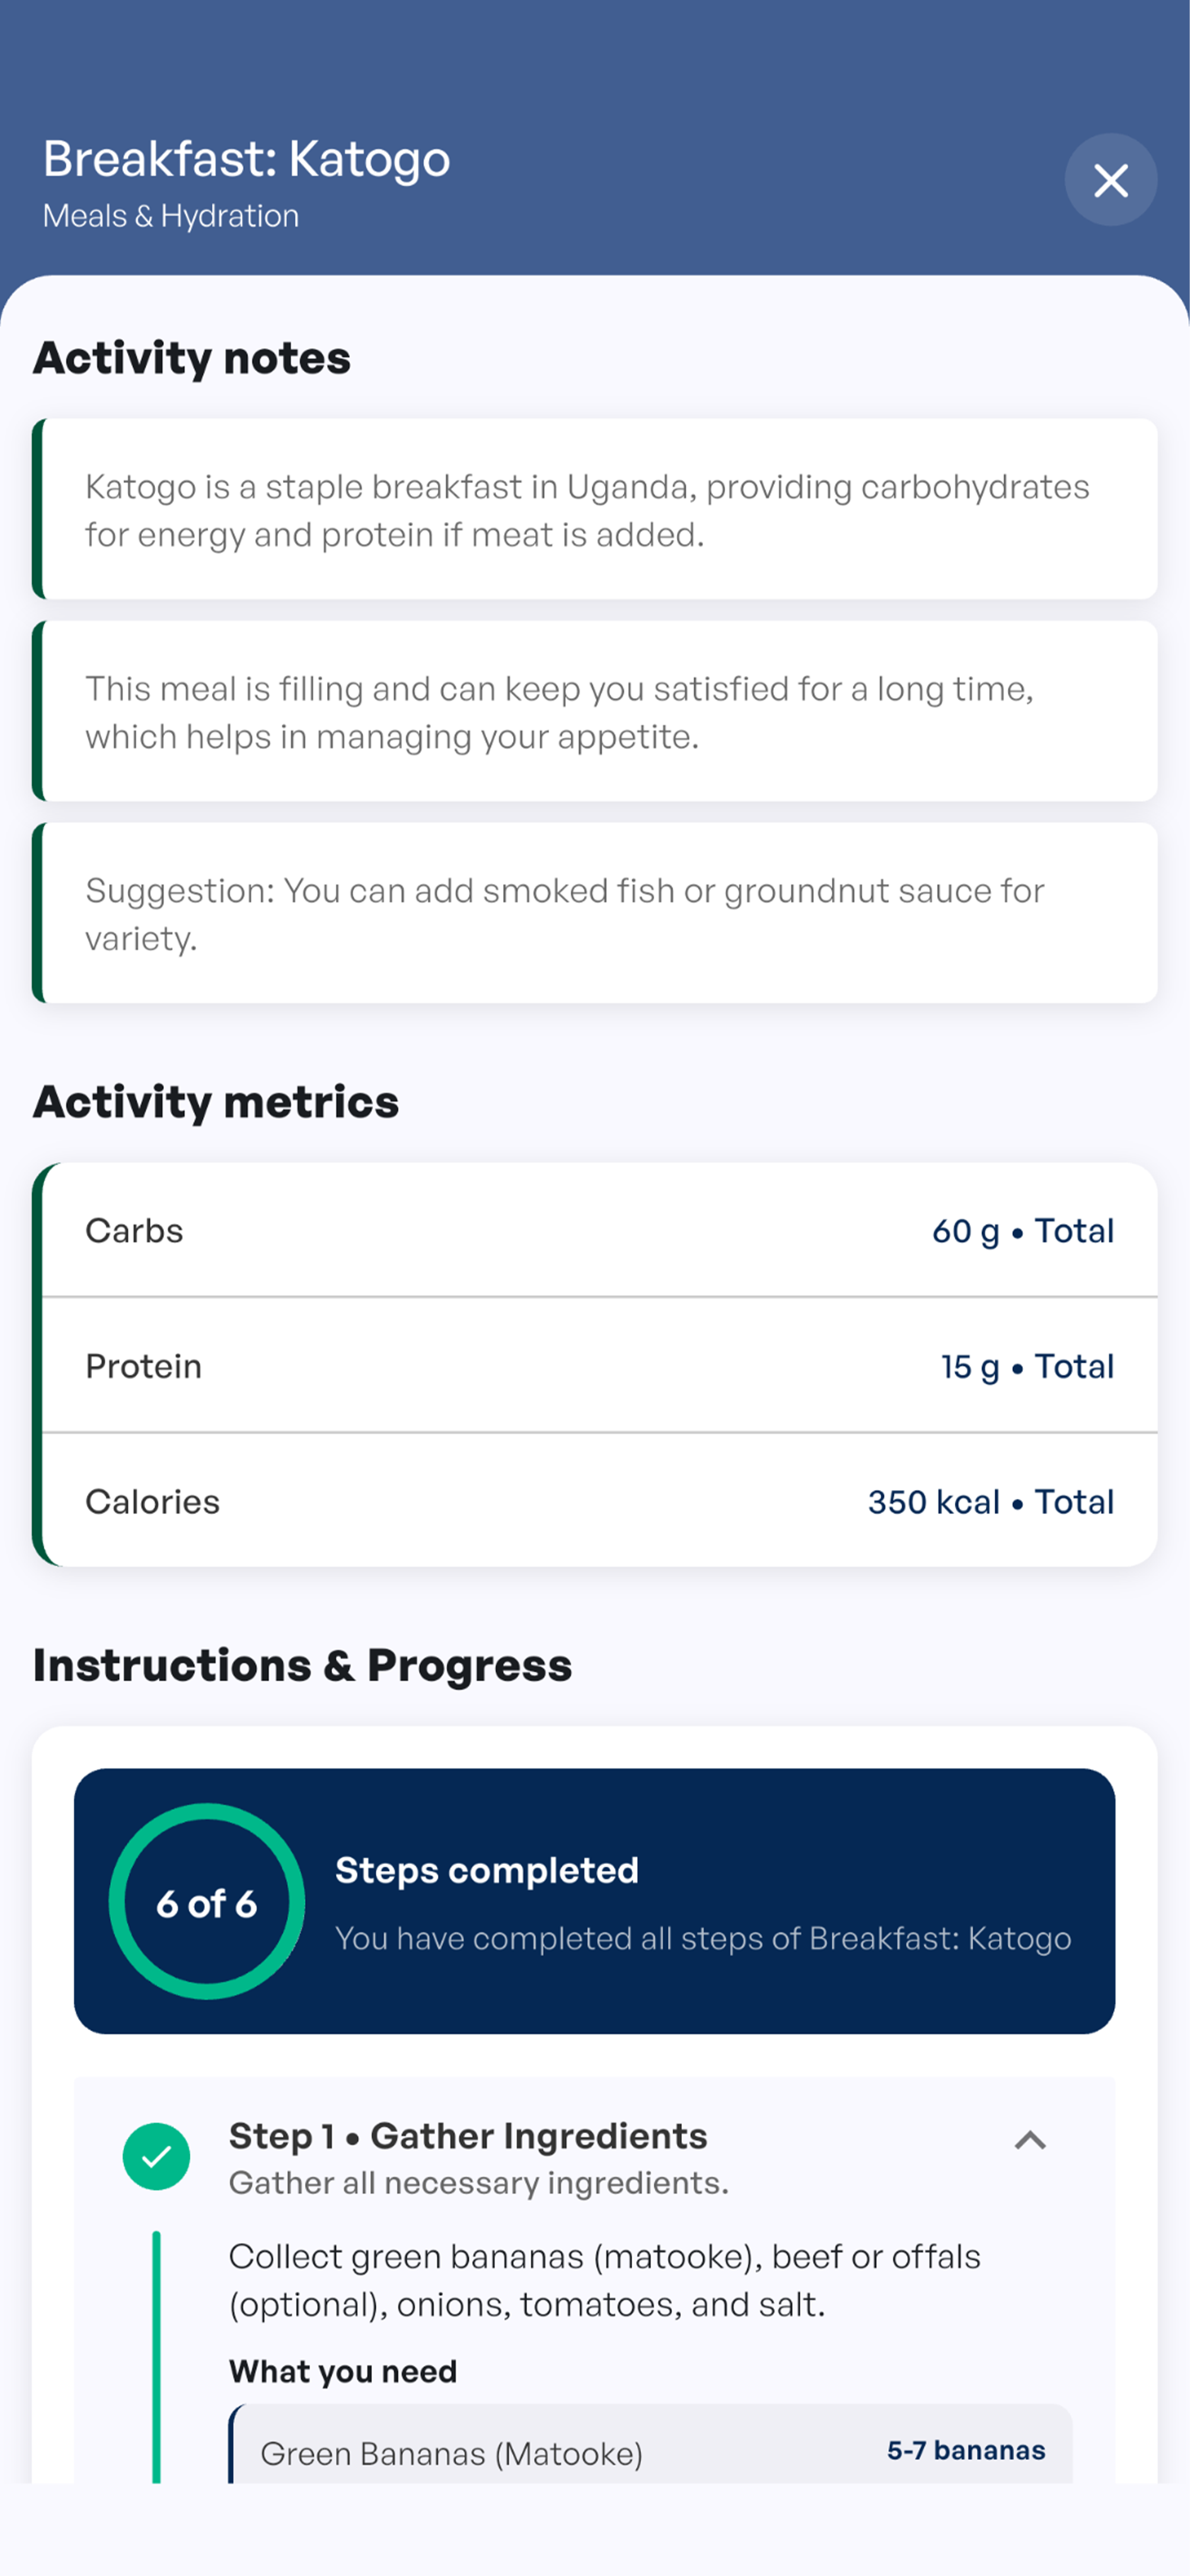Click the 6 of 6 progress ring
1190x2576 pixels.
click(207, 1901)
